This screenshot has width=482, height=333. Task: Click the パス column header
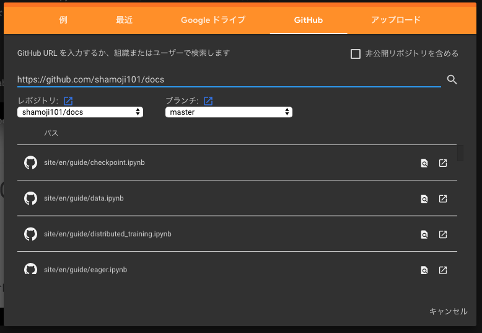coord(51,133)
